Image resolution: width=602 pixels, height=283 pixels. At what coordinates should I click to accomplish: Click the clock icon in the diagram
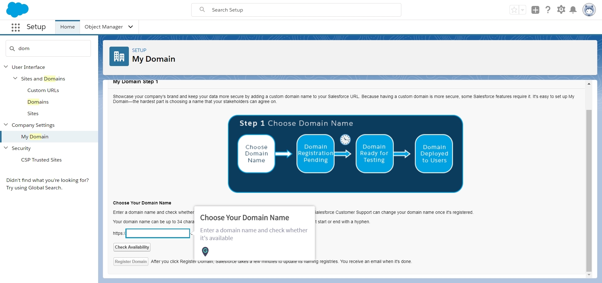click(345, 140)
